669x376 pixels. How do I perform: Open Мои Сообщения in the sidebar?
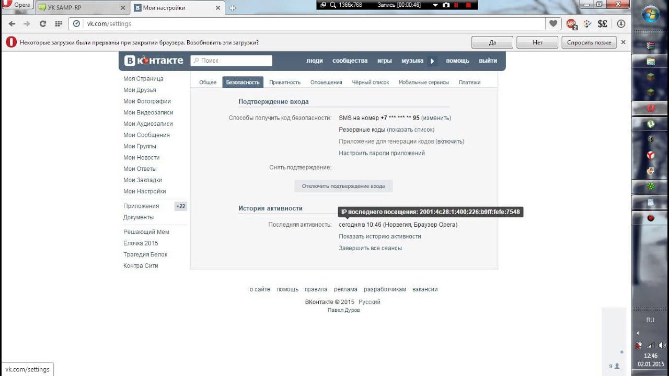(146, 135)
